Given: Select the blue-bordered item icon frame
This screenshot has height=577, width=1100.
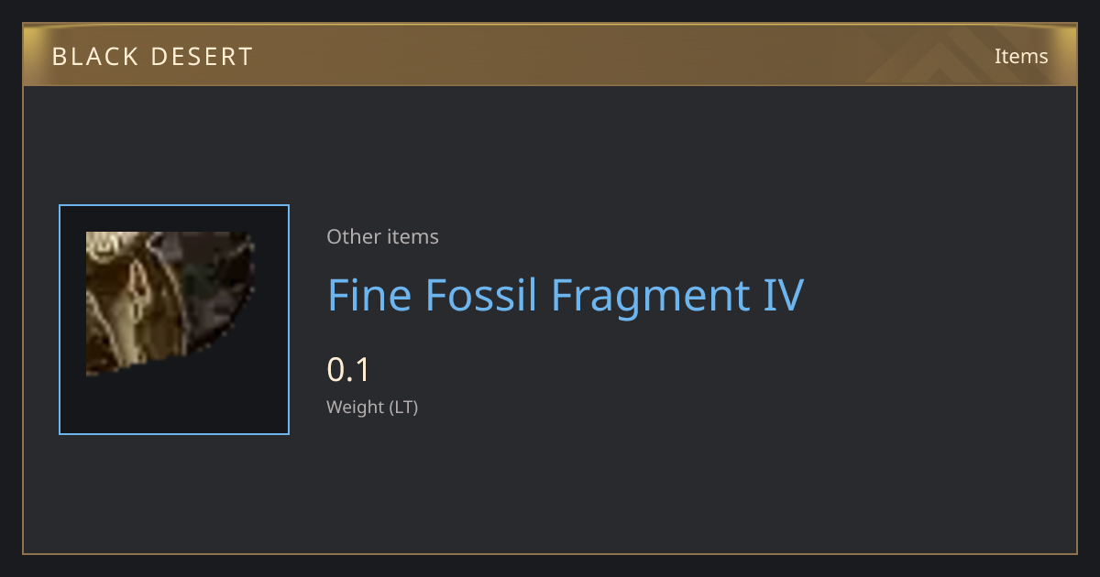Looking at the screenshot, I should [x=174, y=320].
